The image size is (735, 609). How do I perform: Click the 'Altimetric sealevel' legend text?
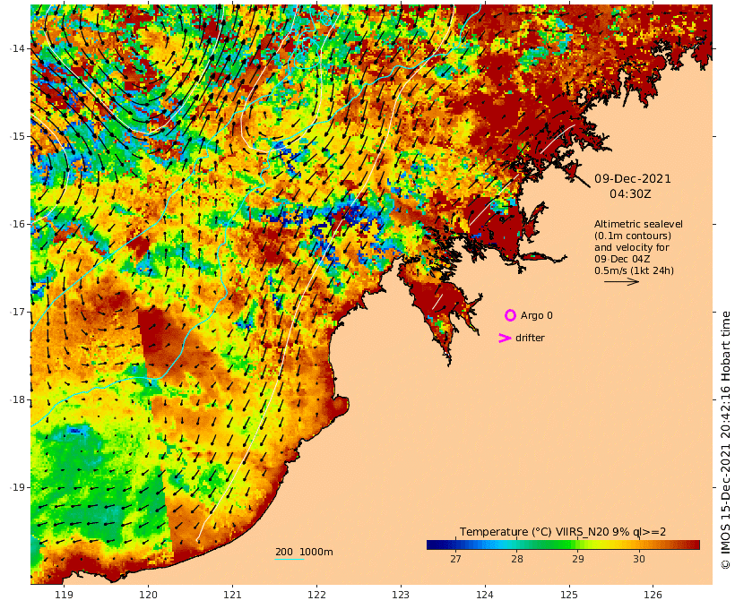(x=638, y=225)
